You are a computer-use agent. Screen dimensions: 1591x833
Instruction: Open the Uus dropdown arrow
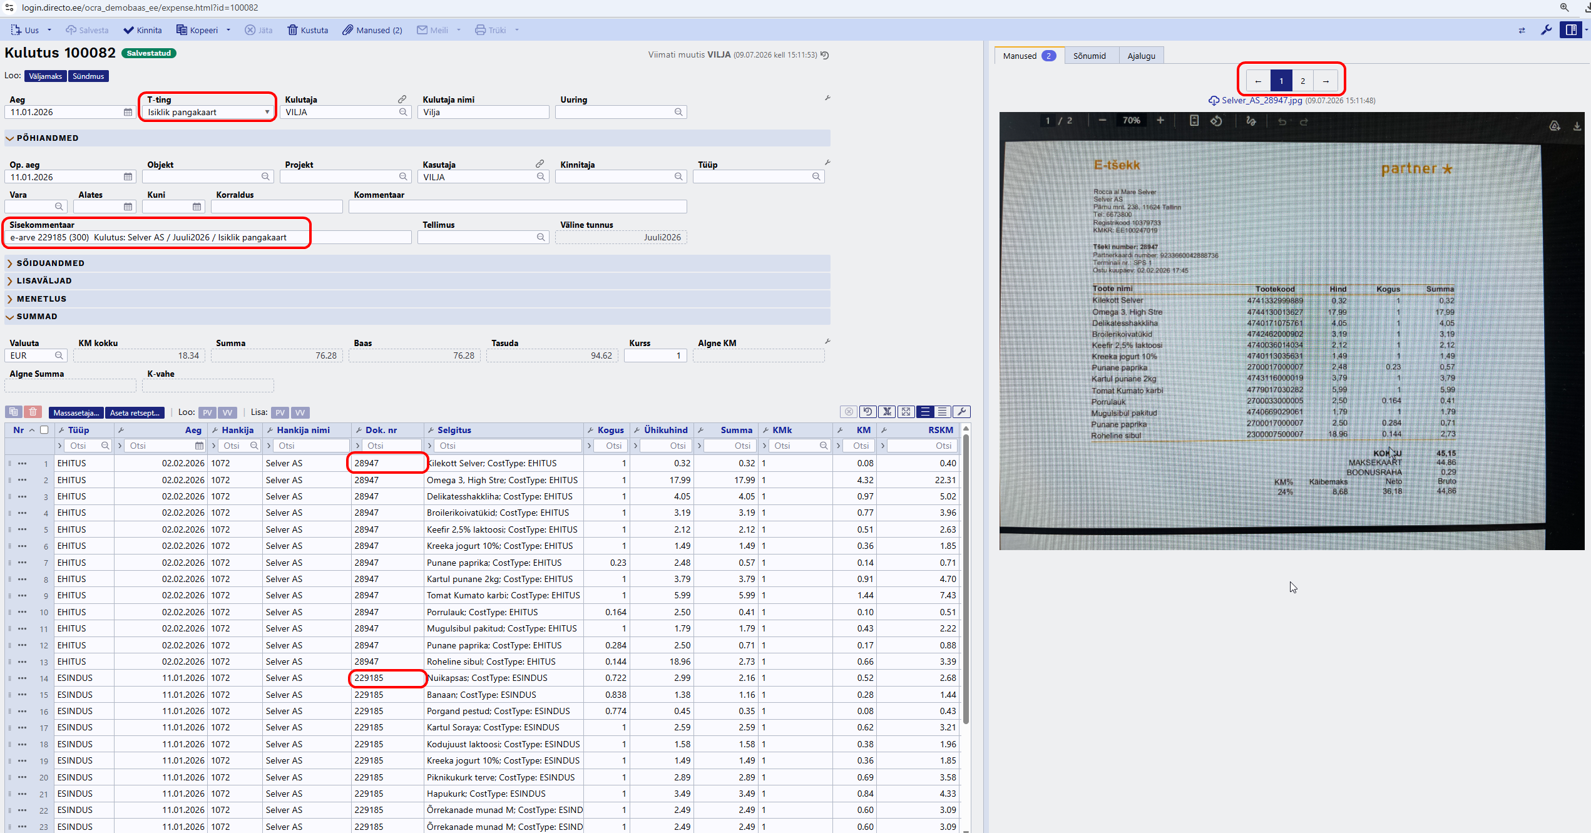(x=49, y=30)
